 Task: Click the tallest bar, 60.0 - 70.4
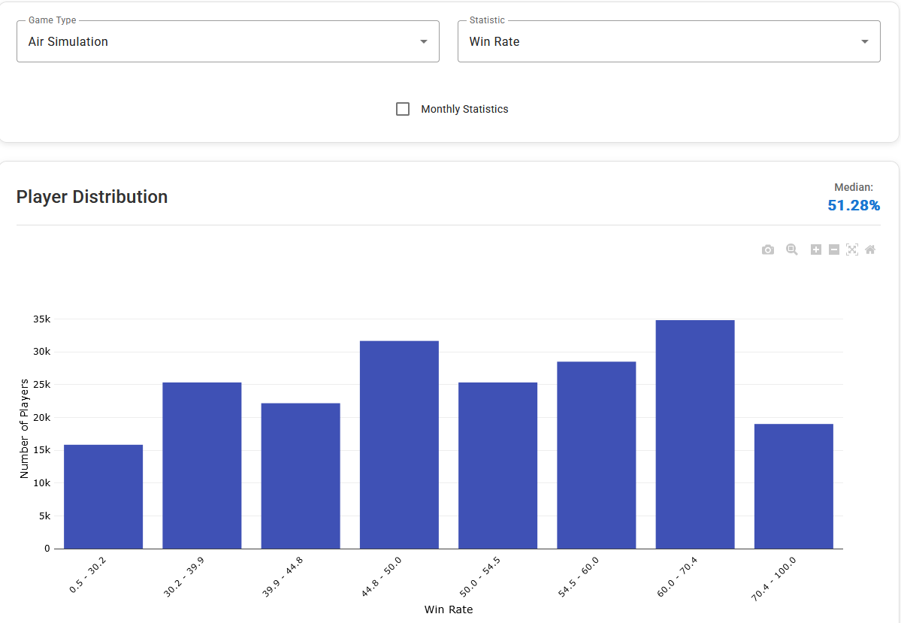tap(694, 434)
